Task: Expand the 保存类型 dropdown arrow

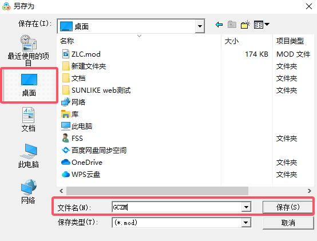Action: [x=246, y=223]
